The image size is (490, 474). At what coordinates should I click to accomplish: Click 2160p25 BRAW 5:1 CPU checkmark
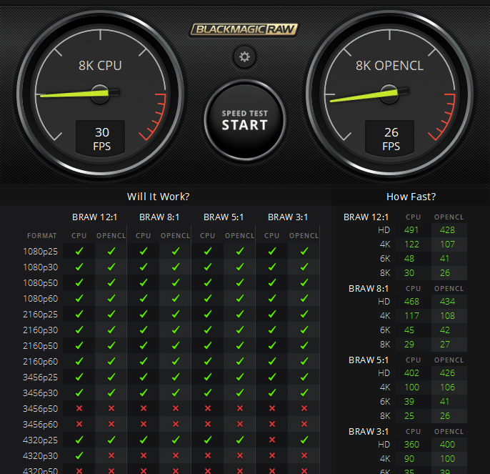point(208,314)
